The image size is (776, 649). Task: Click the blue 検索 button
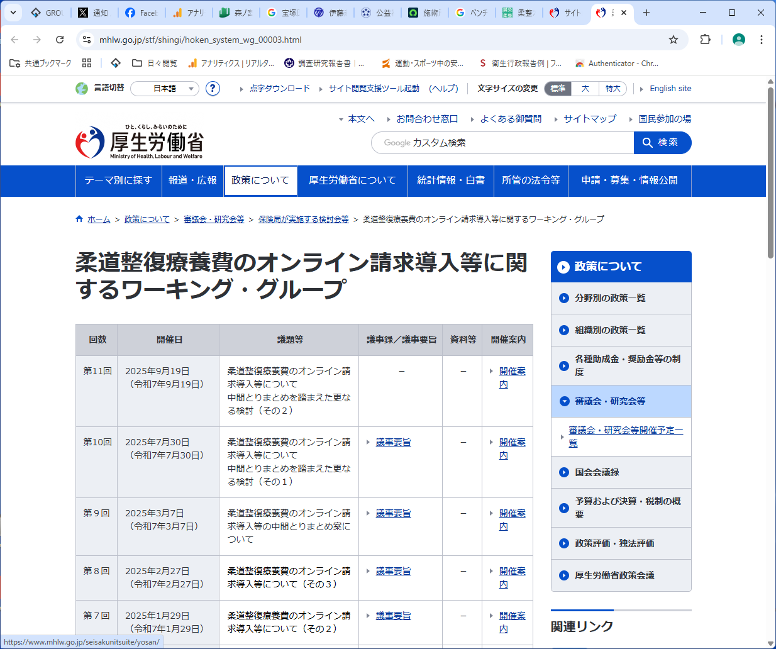point(662,143)
